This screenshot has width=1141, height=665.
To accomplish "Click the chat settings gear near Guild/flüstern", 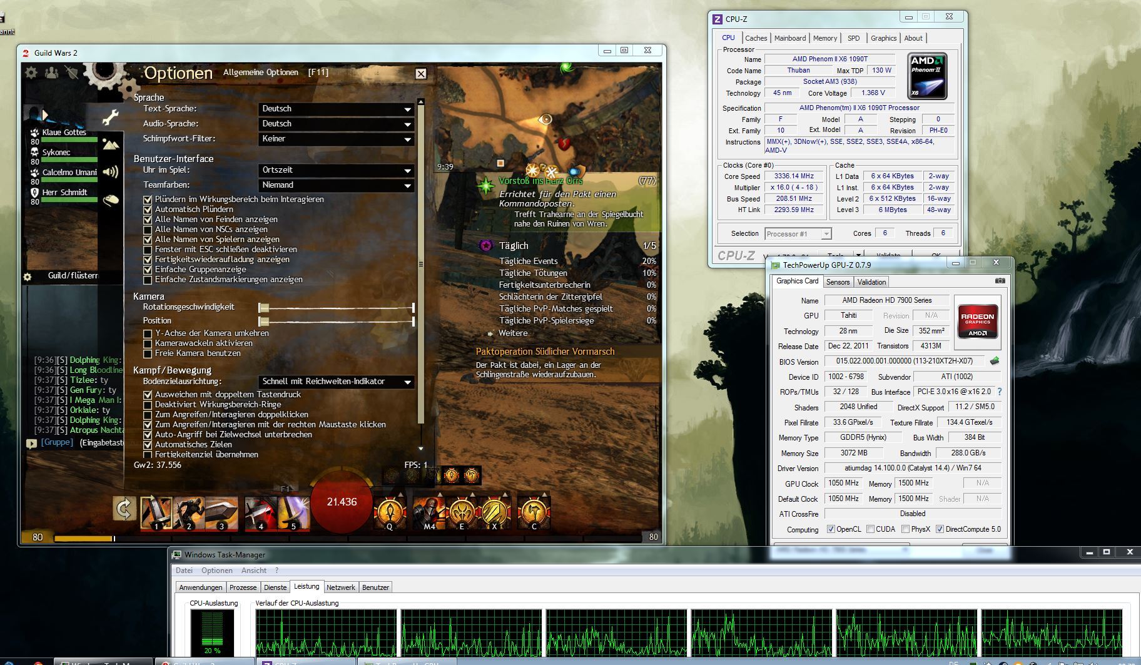I will 28,277.
